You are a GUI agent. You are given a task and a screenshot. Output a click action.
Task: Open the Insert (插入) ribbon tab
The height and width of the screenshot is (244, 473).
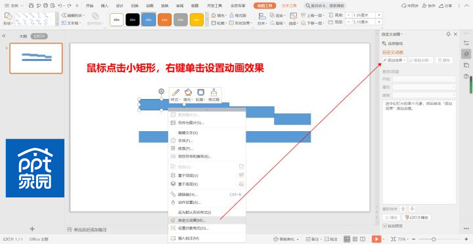(x=104, y=6)
